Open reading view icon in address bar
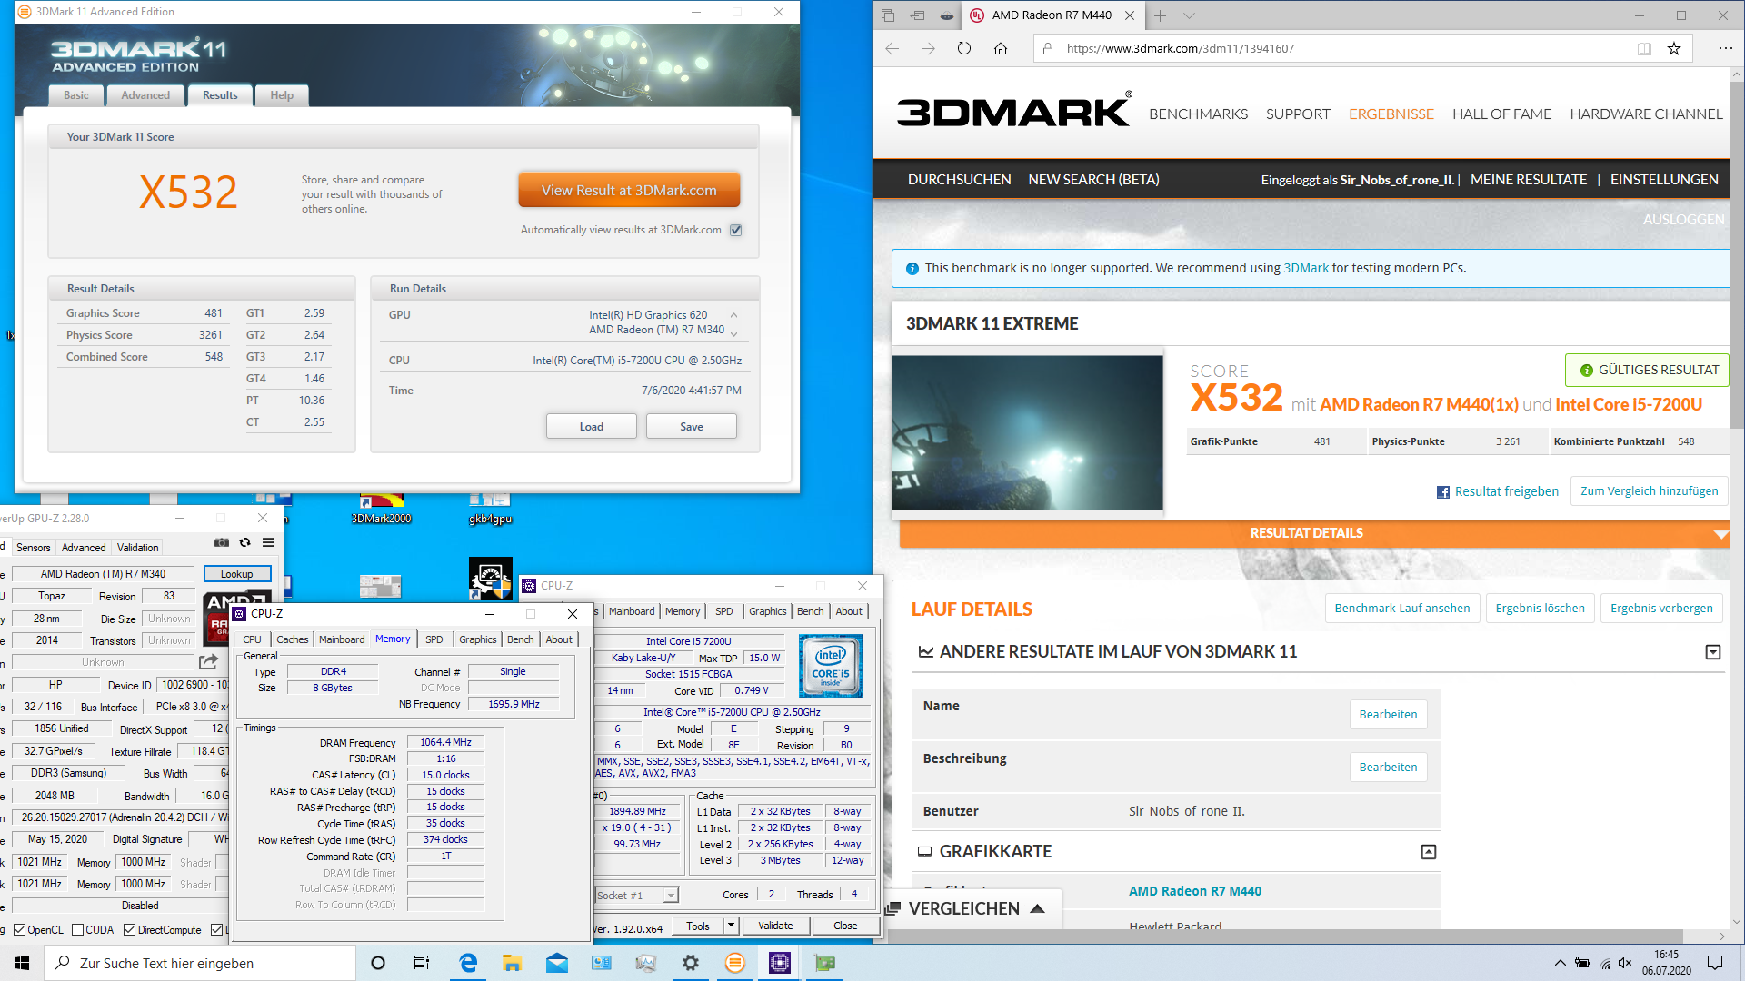 [x=1644, y=49]
